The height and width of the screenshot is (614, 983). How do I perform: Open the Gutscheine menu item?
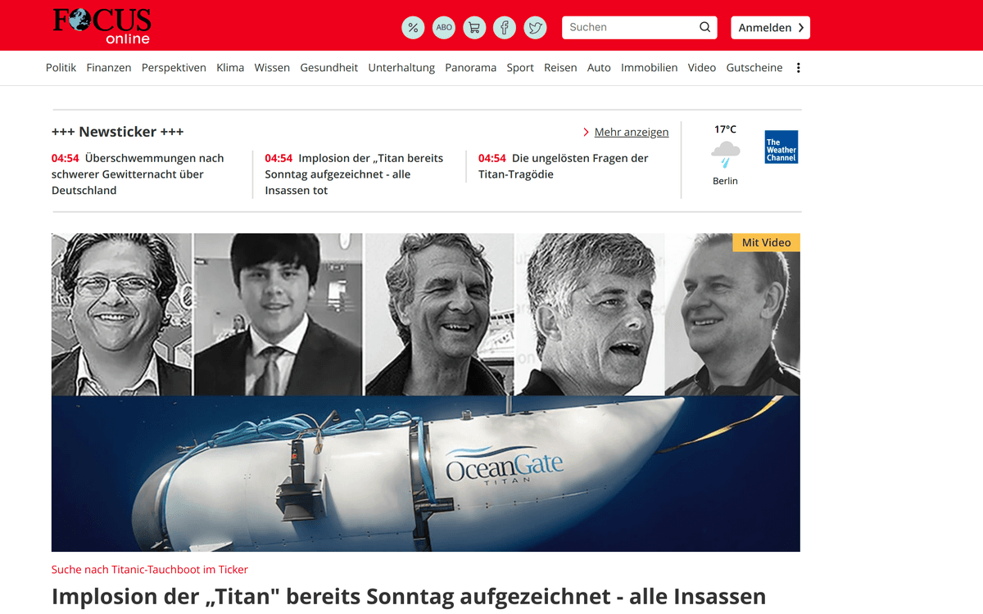[x=754, y=68]
